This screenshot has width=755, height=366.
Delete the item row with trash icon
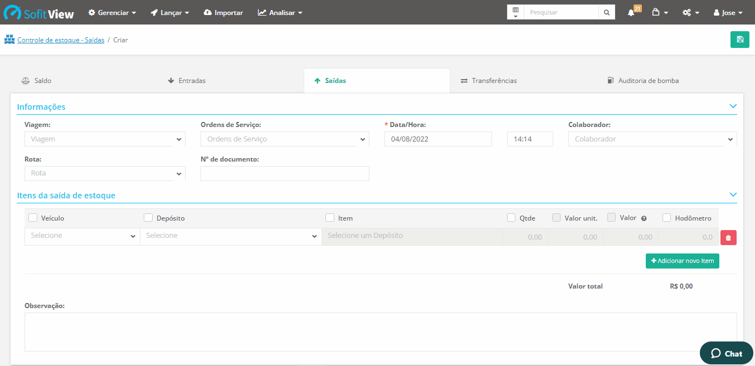point(728,238)
